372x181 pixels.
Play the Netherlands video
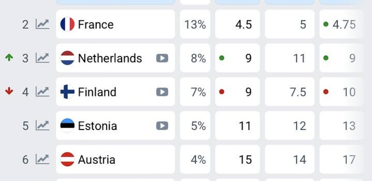[x=162, y=58]
